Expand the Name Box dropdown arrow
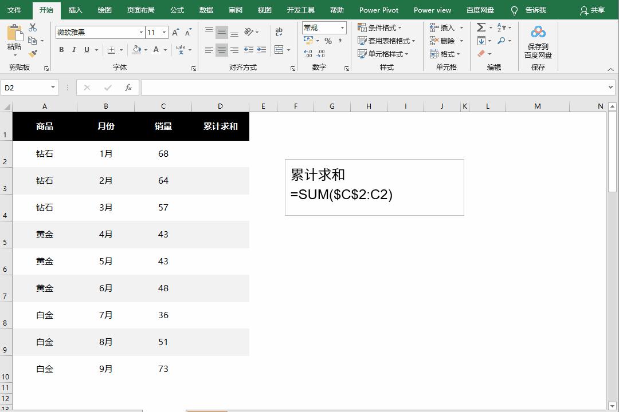The image size is (619, 412). 53,87
